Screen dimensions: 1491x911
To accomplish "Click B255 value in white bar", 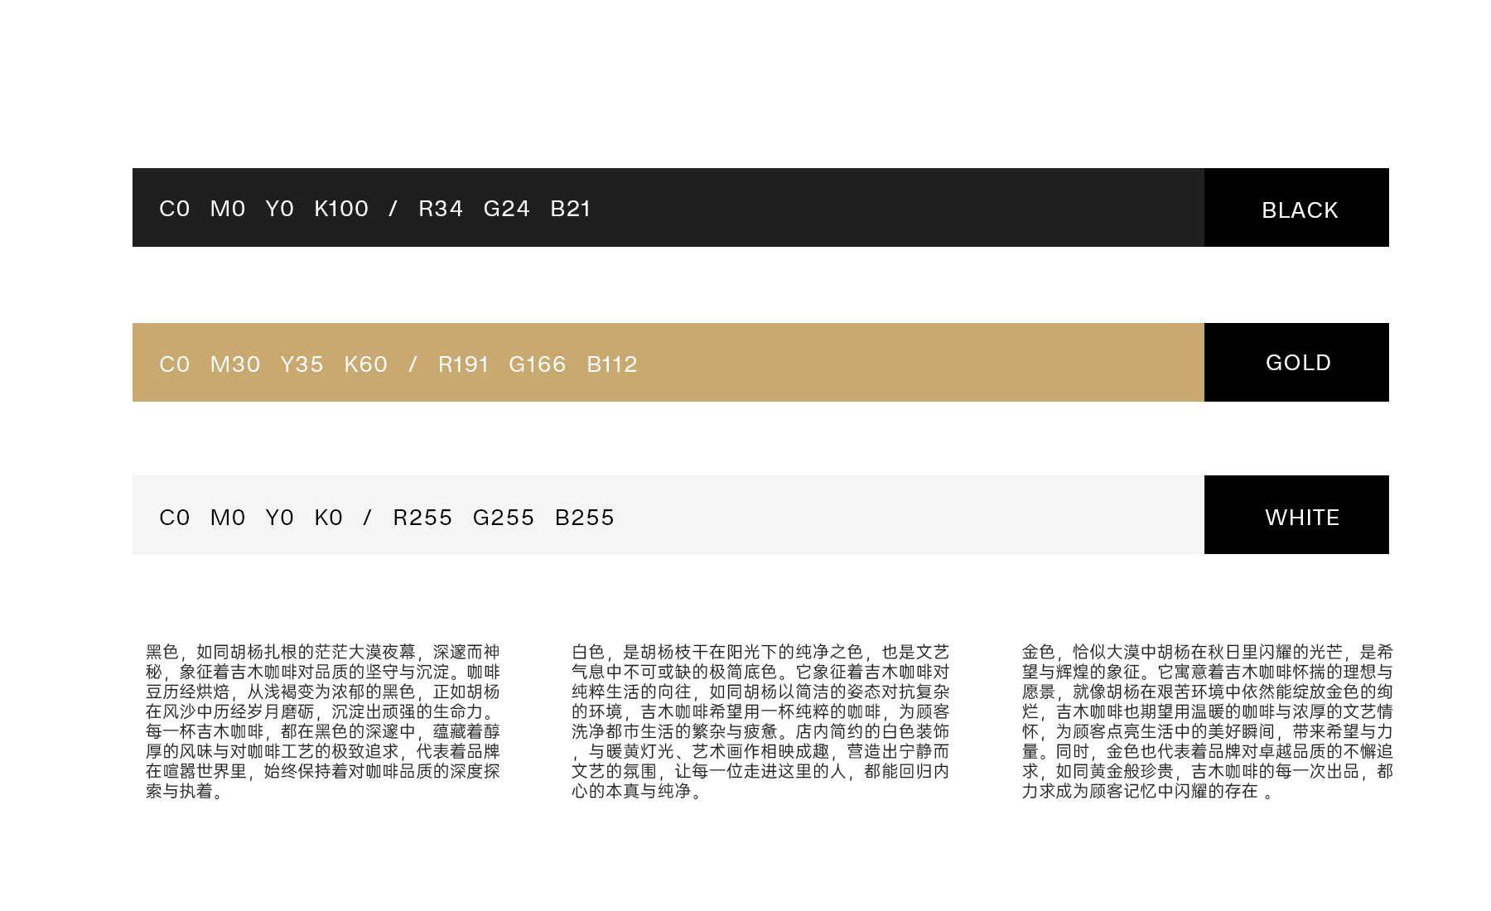I will pos(585,518).
